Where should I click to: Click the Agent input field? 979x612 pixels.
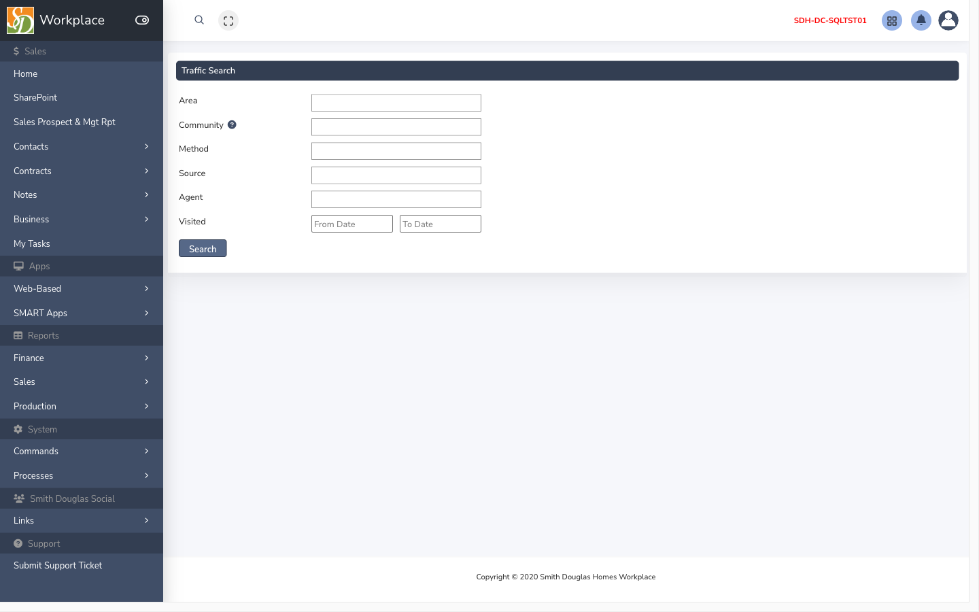[x=396, y=199]
